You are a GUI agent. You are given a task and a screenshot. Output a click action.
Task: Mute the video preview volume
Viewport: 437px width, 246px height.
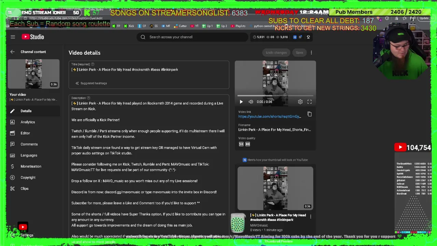[251, 102]
